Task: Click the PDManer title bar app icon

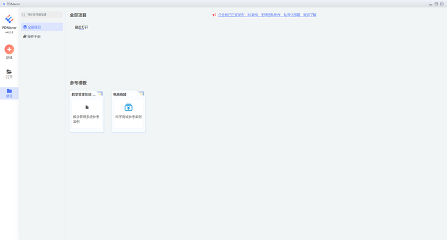Action: [x=4, y=4]
